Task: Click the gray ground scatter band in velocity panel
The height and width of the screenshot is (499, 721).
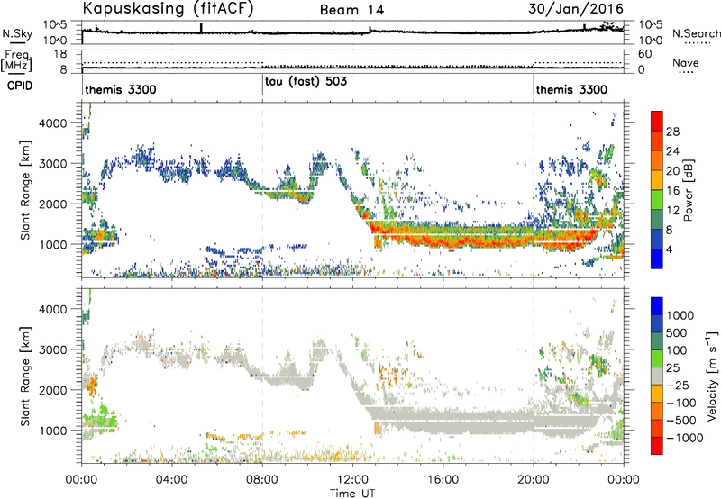Action: click(483, 421)
